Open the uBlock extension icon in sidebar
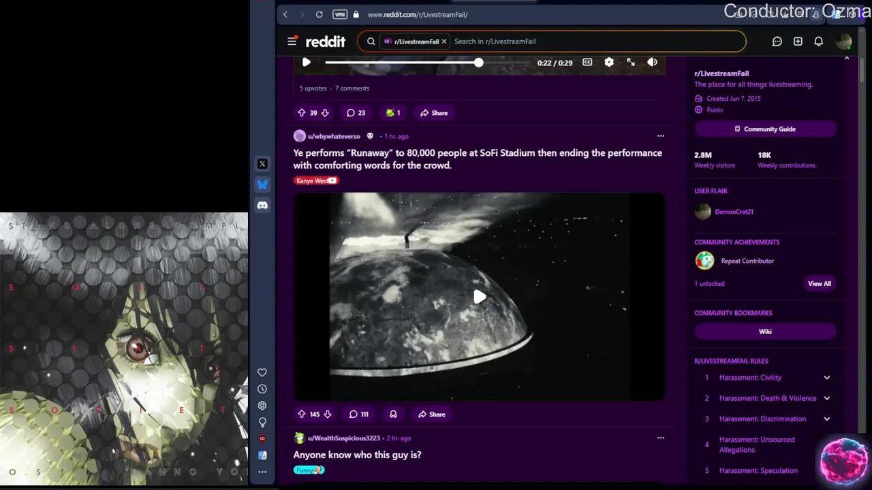Image resolution: width=872 pixels, height=490 pixels. coord(262,439)
